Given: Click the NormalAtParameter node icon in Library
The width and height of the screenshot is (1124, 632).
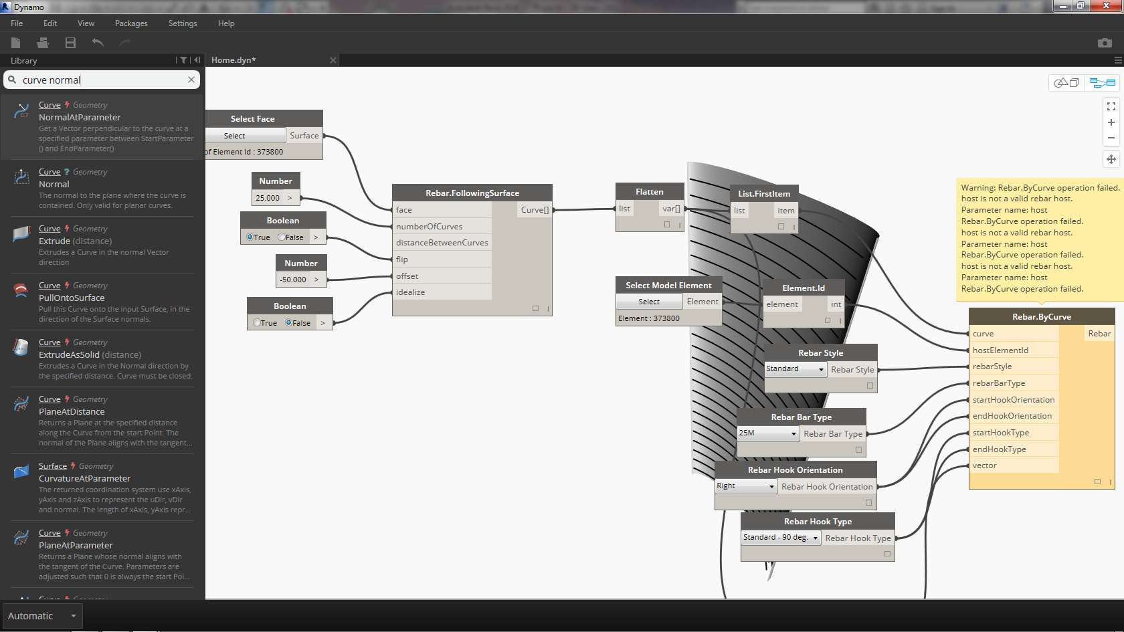Looking at the screenshot, I should point(21,111).
